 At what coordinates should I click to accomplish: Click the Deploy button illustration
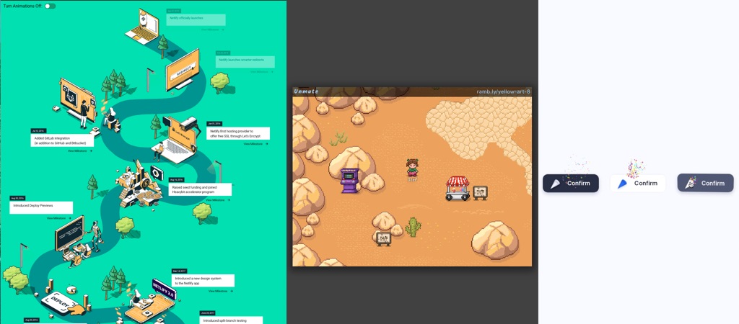tap(59, 304)
